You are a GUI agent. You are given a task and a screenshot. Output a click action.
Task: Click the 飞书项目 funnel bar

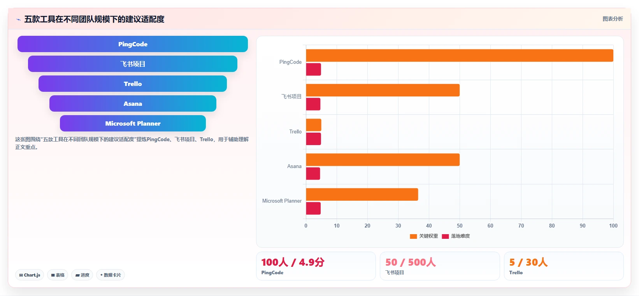133,64
